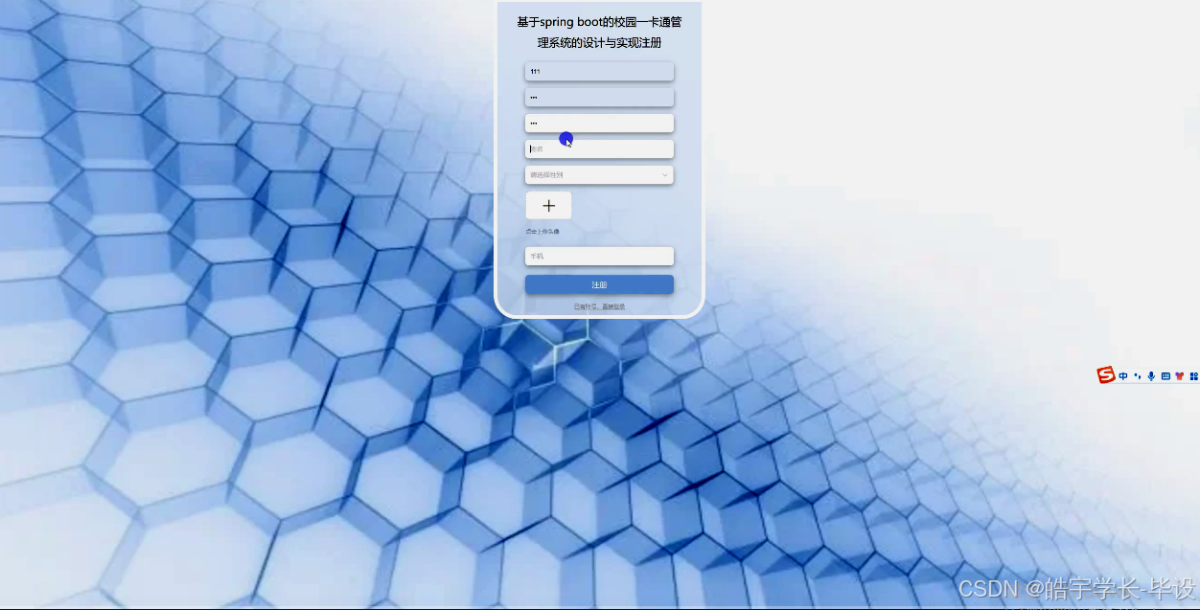Open the Sogou soft keyboard icon
The height and width of the screenshot is (610, 1200).
tap(1165, 376)
